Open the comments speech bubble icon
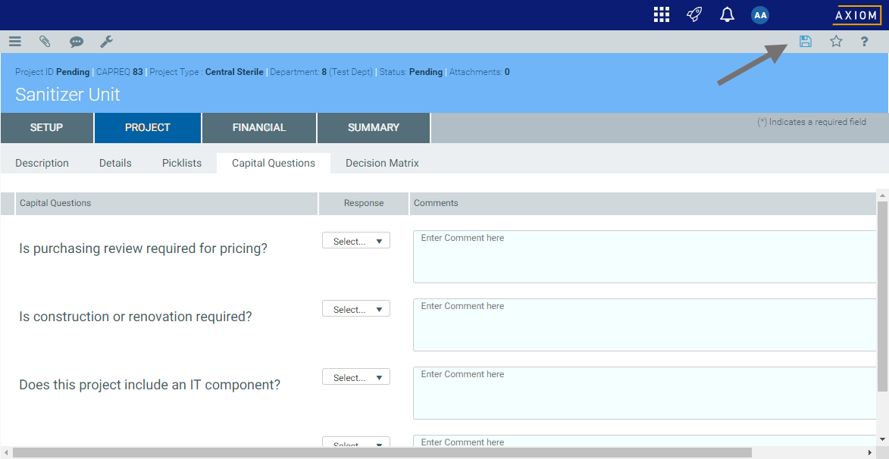 (77, 42)
